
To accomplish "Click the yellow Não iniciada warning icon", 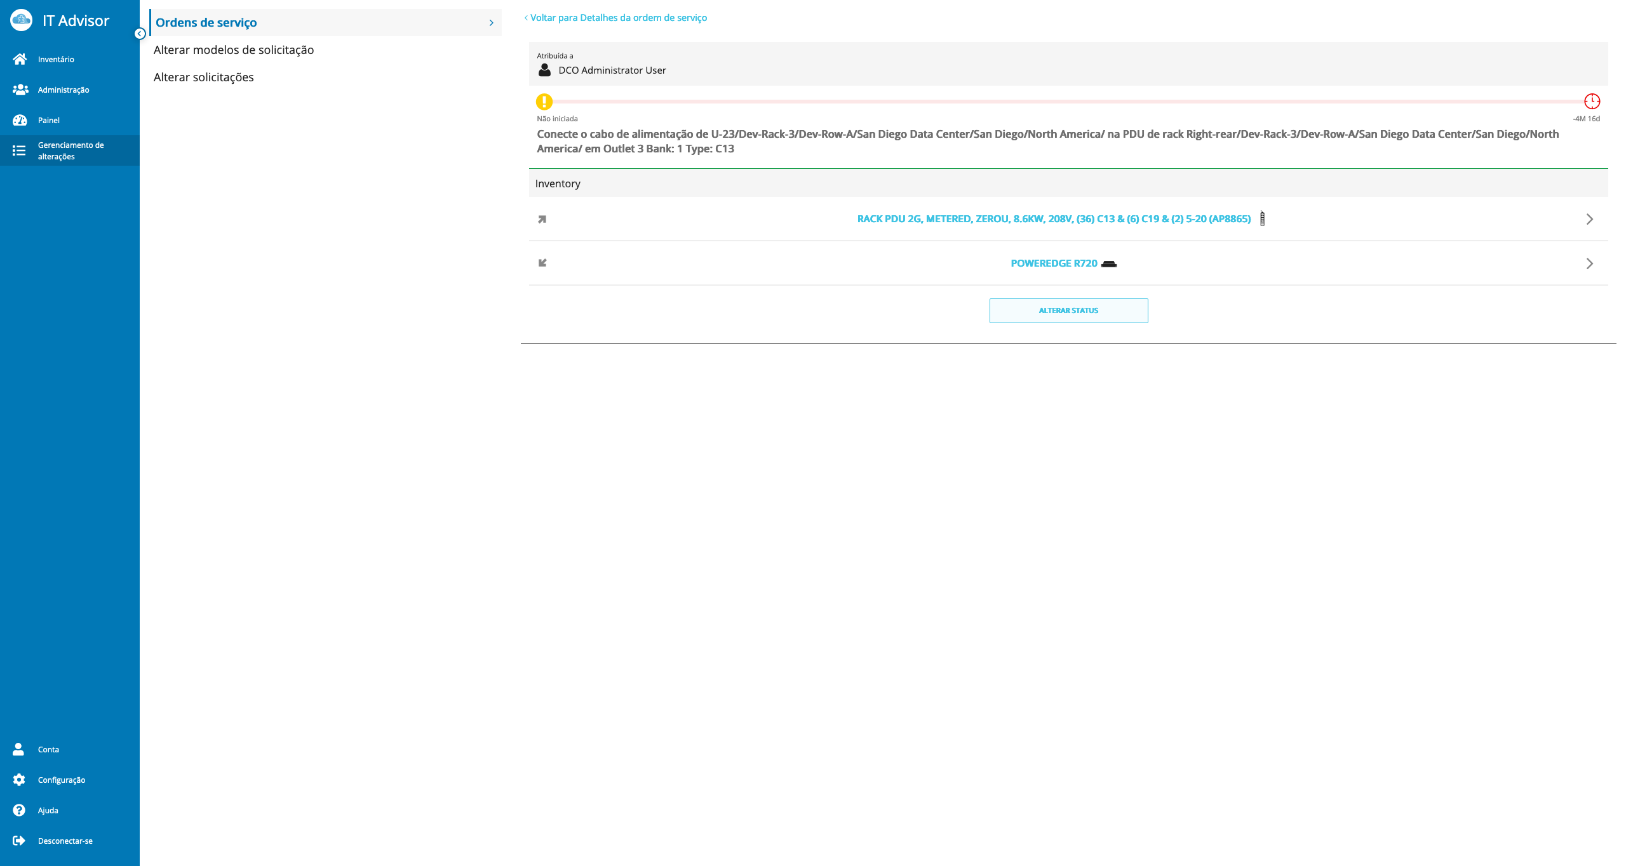I will pyautogui.click(x=544, y=102).
